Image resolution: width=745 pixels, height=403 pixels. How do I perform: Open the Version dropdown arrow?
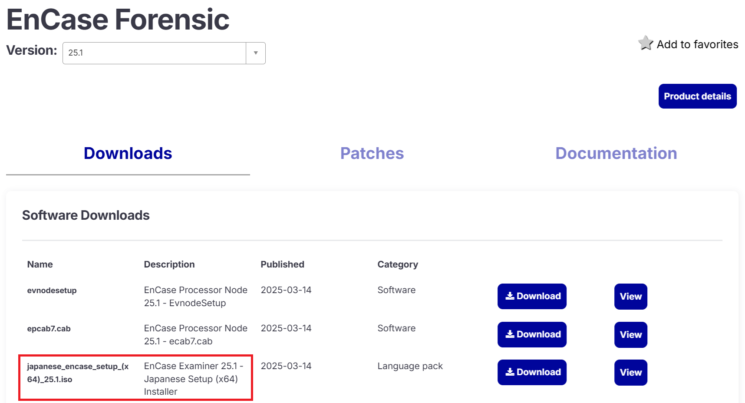(256, 53)
